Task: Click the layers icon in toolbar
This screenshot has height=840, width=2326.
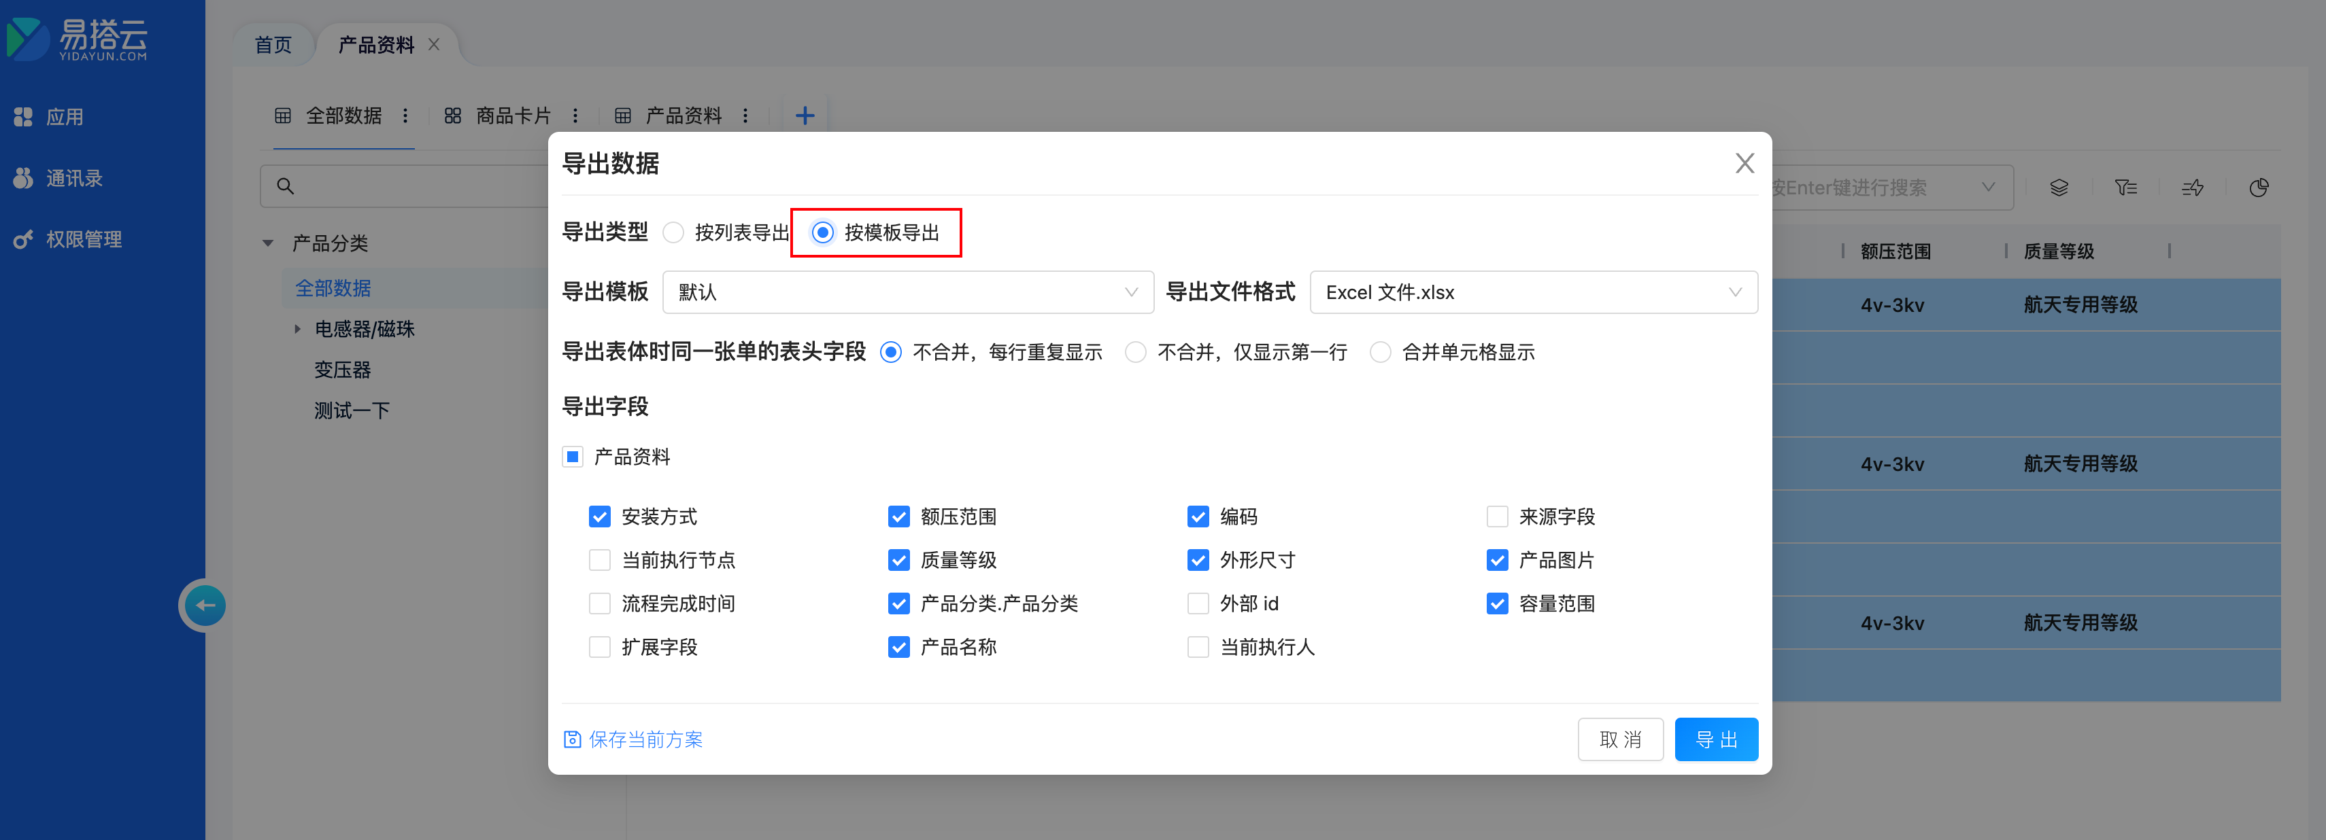Action: point(2058,188)
